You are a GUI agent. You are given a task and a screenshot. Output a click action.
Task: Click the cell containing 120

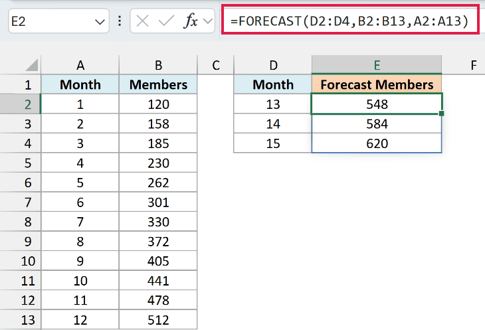coord(158,104)
